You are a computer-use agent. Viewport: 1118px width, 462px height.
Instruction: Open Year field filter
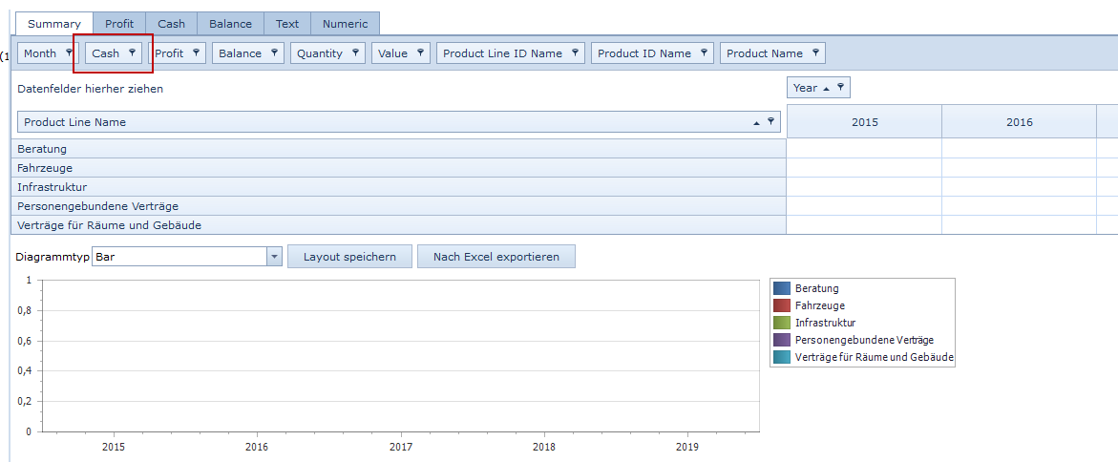(840, 87)
